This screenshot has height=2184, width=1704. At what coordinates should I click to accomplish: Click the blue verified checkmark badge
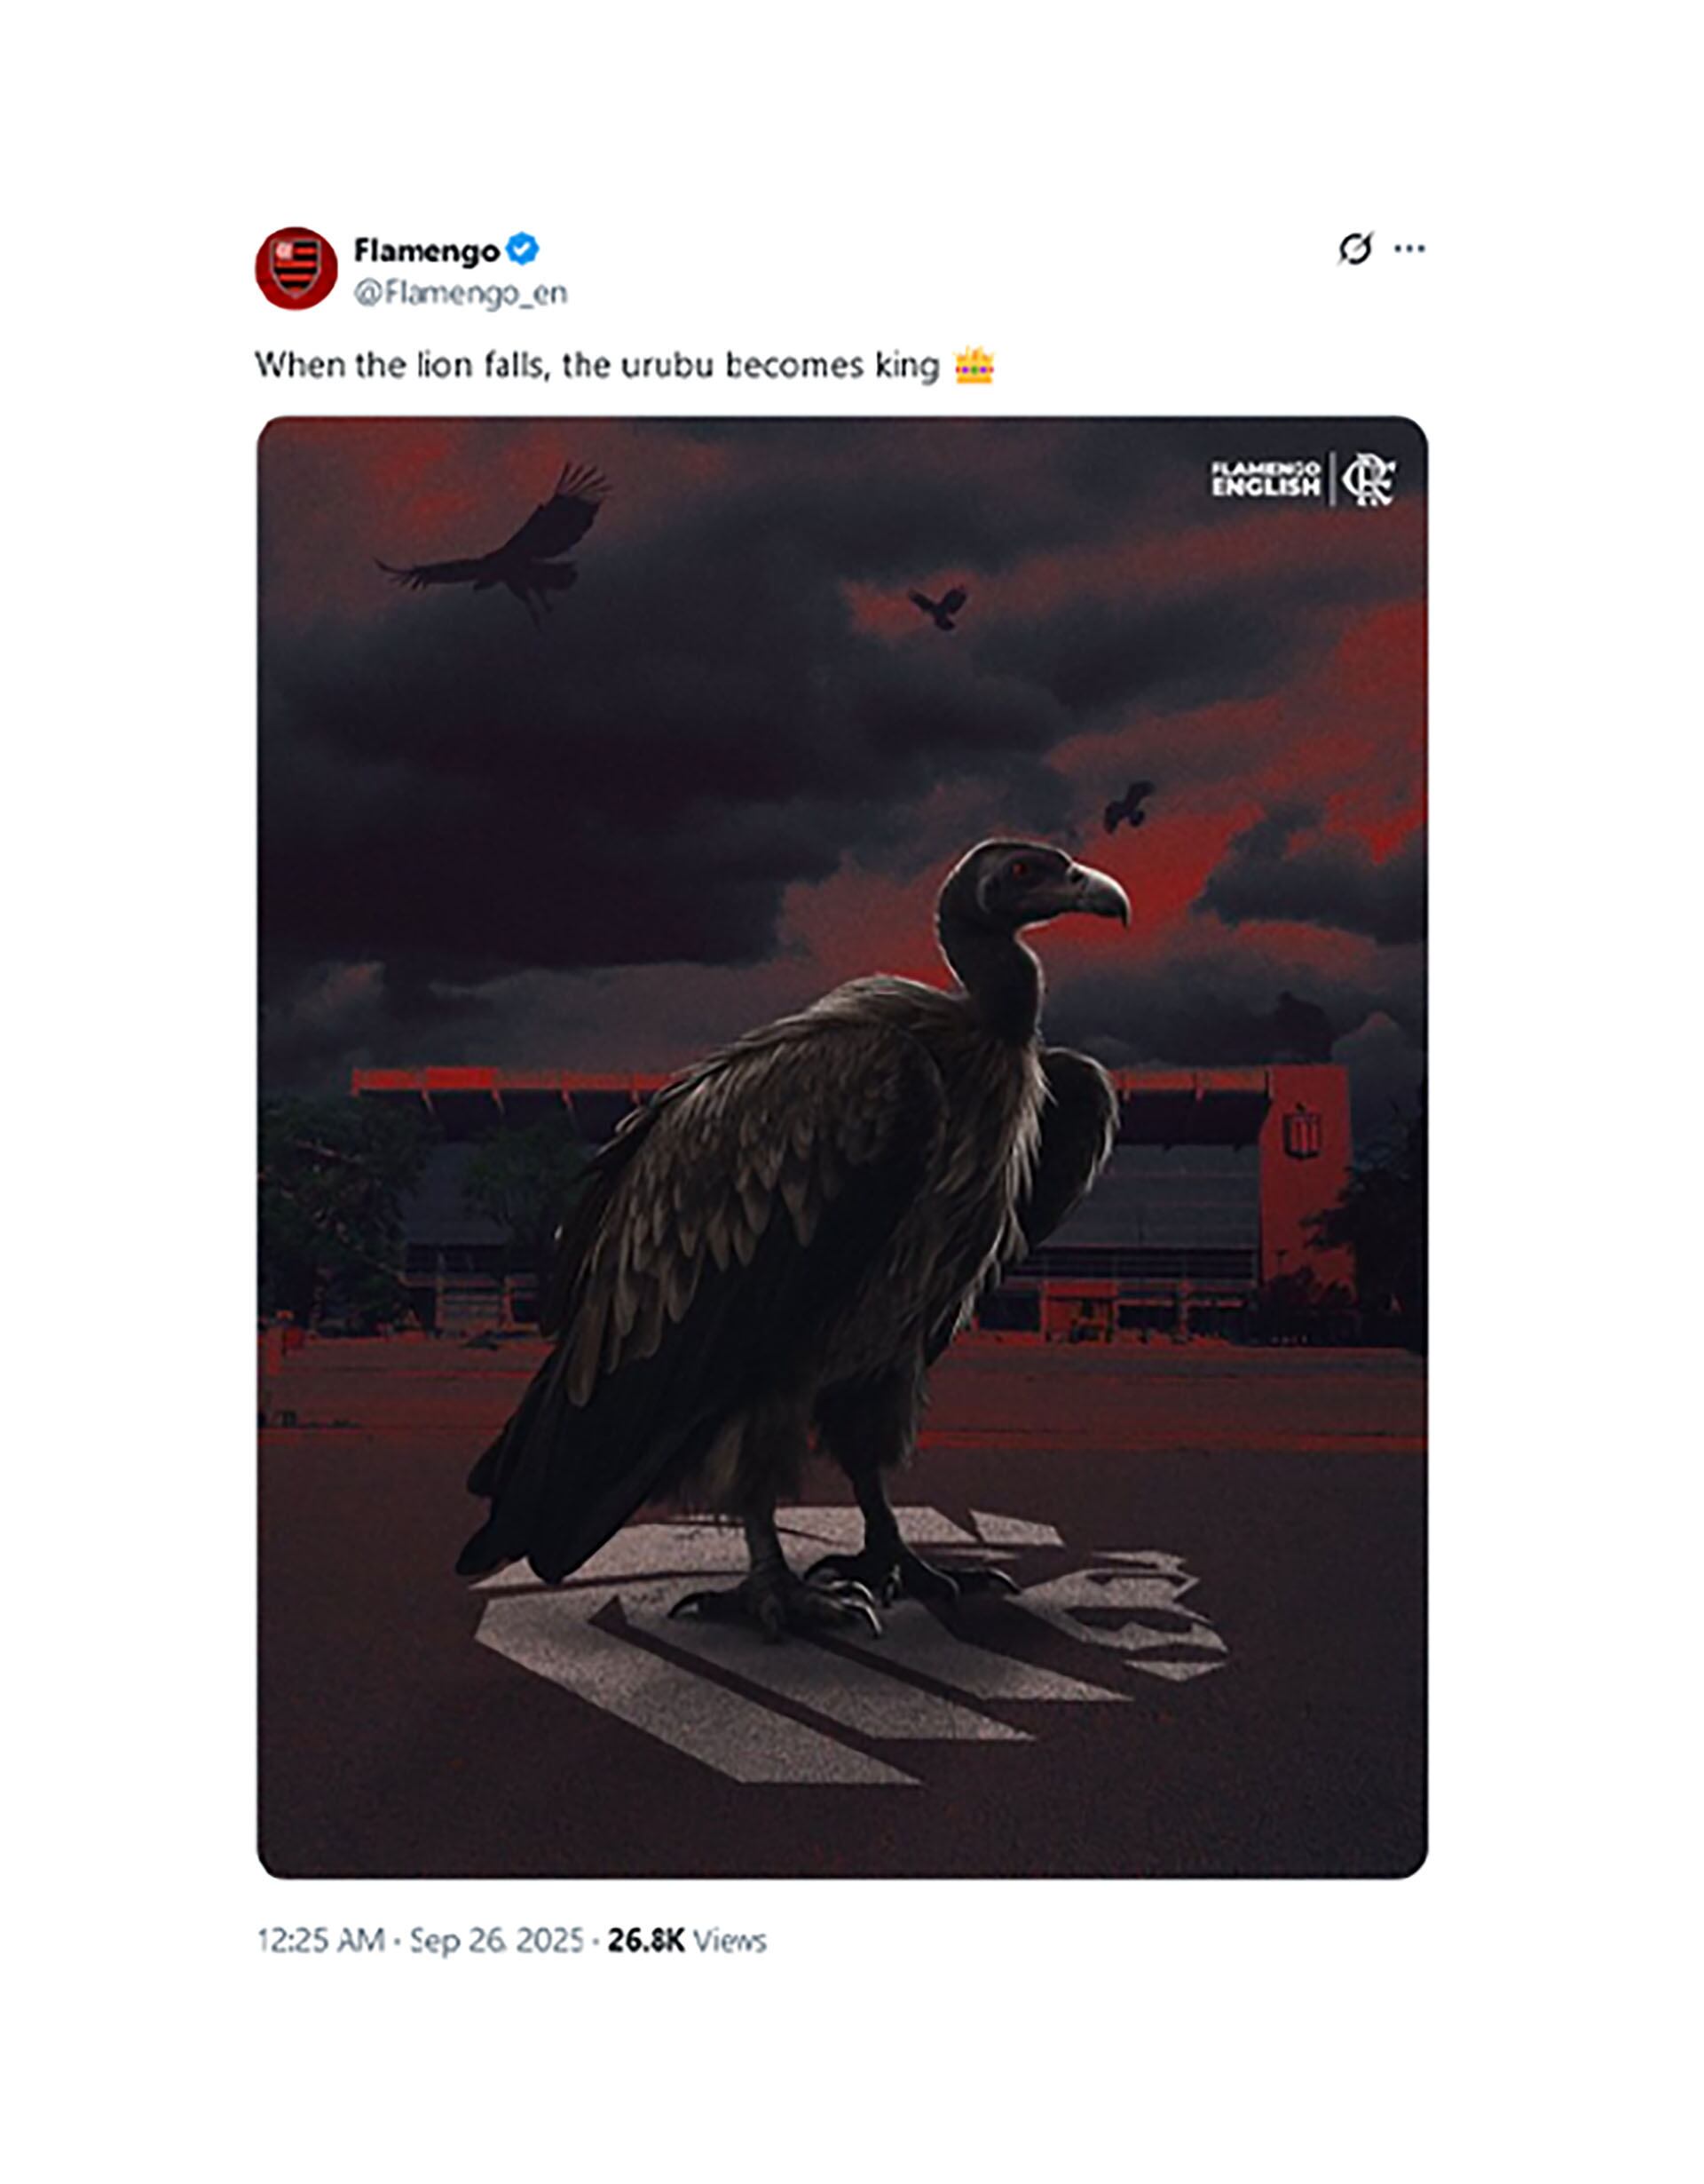pos(522,249)
